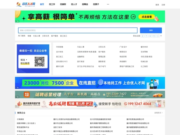Viewport: 180px width, 135px height.
Task: Click the 登录 link
Action: pos(157,5)
